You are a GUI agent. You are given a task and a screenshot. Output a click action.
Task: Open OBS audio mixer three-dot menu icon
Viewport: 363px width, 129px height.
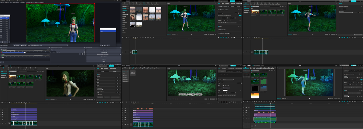pos(3,62)
